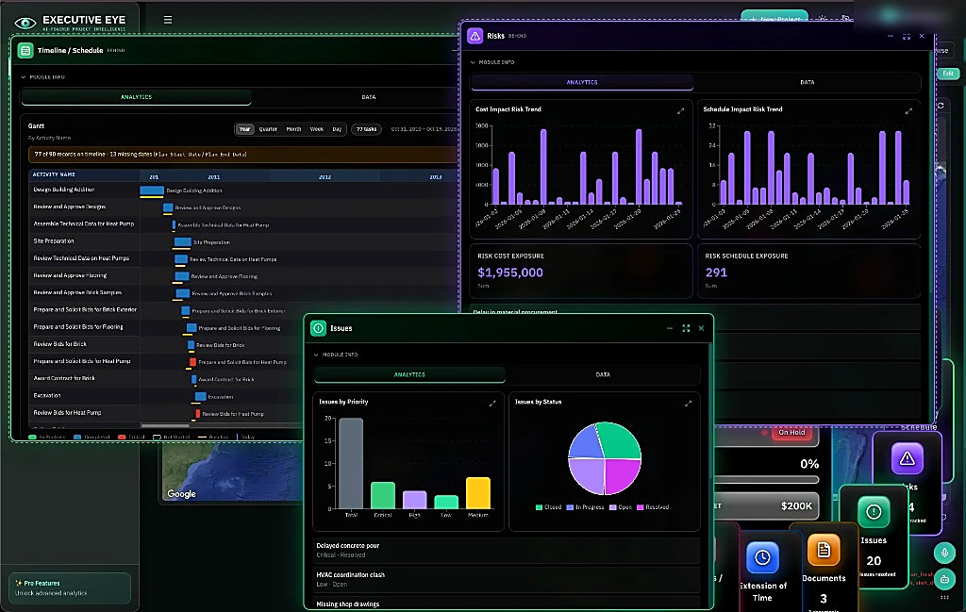Minimize the Issues window
This screenshot has height=612, width=966.
670,328
